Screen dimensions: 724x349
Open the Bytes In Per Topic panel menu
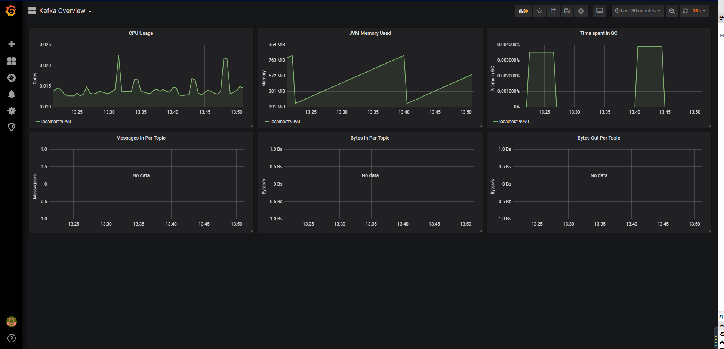tap(370, 138)
